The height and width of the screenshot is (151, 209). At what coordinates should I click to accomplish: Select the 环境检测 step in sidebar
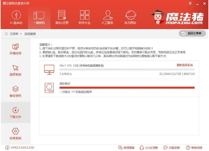pos(15,49)
